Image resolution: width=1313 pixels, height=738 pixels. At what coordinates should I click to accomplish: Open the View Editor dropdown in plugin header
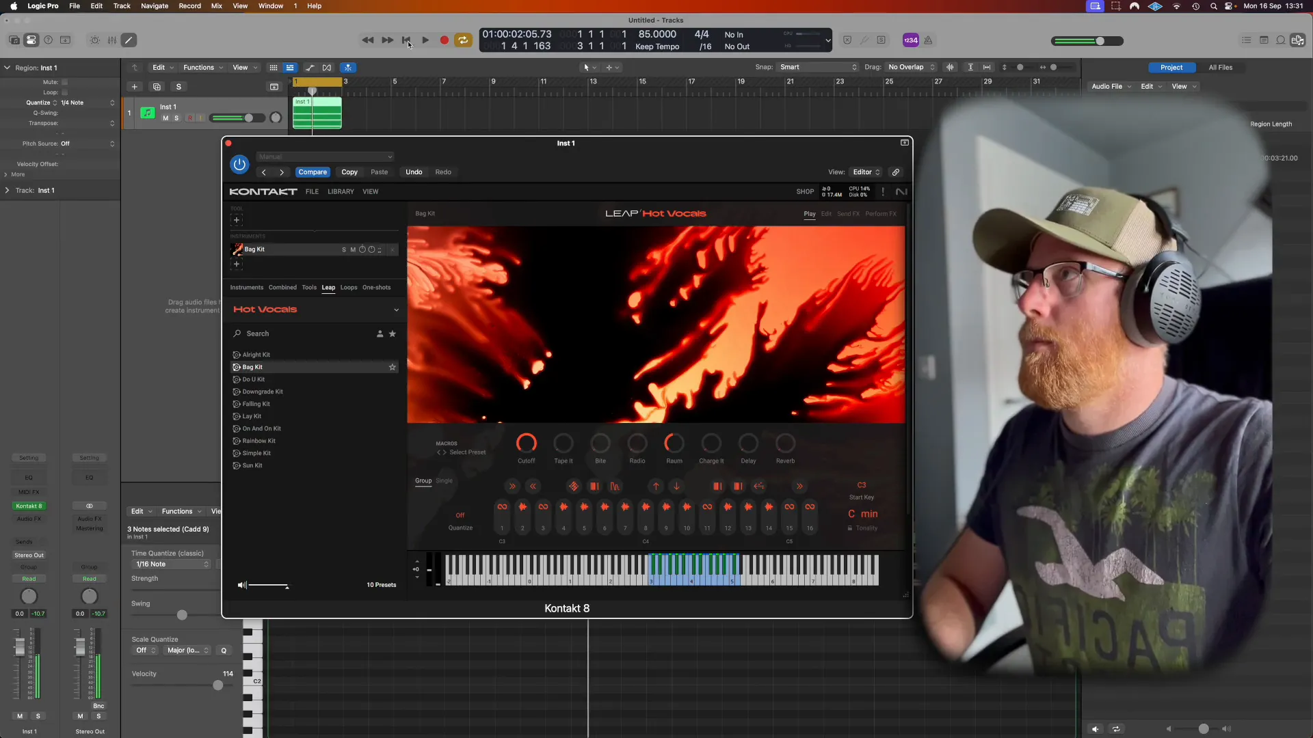[866, 172]
